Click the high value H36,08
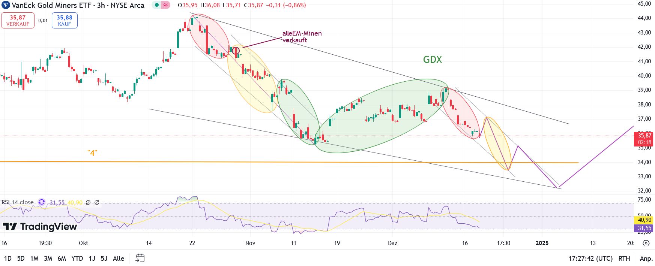 210,5
